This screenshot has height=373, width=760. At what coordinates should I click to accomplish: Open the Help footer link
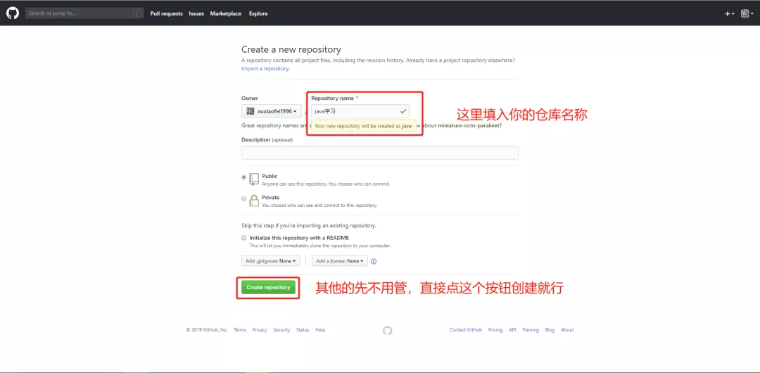tap(320, 330)
